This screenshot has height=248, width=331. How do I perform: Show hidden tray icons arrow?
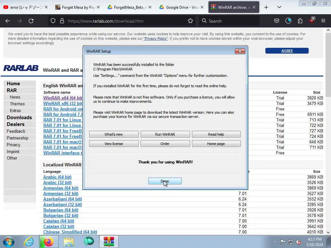pyautogui.click(x=275, y=242)
